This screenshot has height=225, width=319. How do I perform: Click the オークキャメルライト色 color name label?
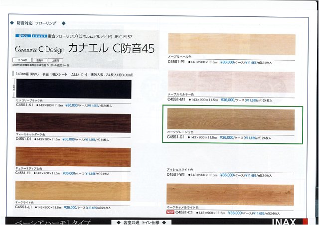coord(182,207)
